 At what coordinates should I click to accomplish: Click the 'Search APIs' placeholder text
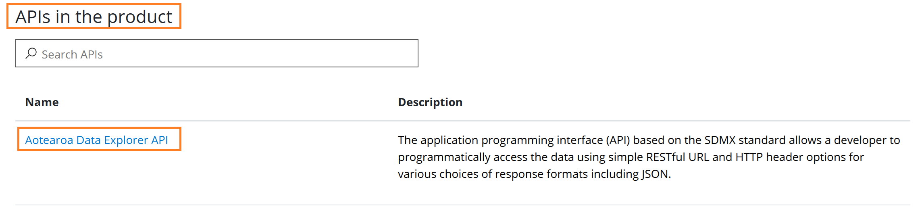click(72, 54)
